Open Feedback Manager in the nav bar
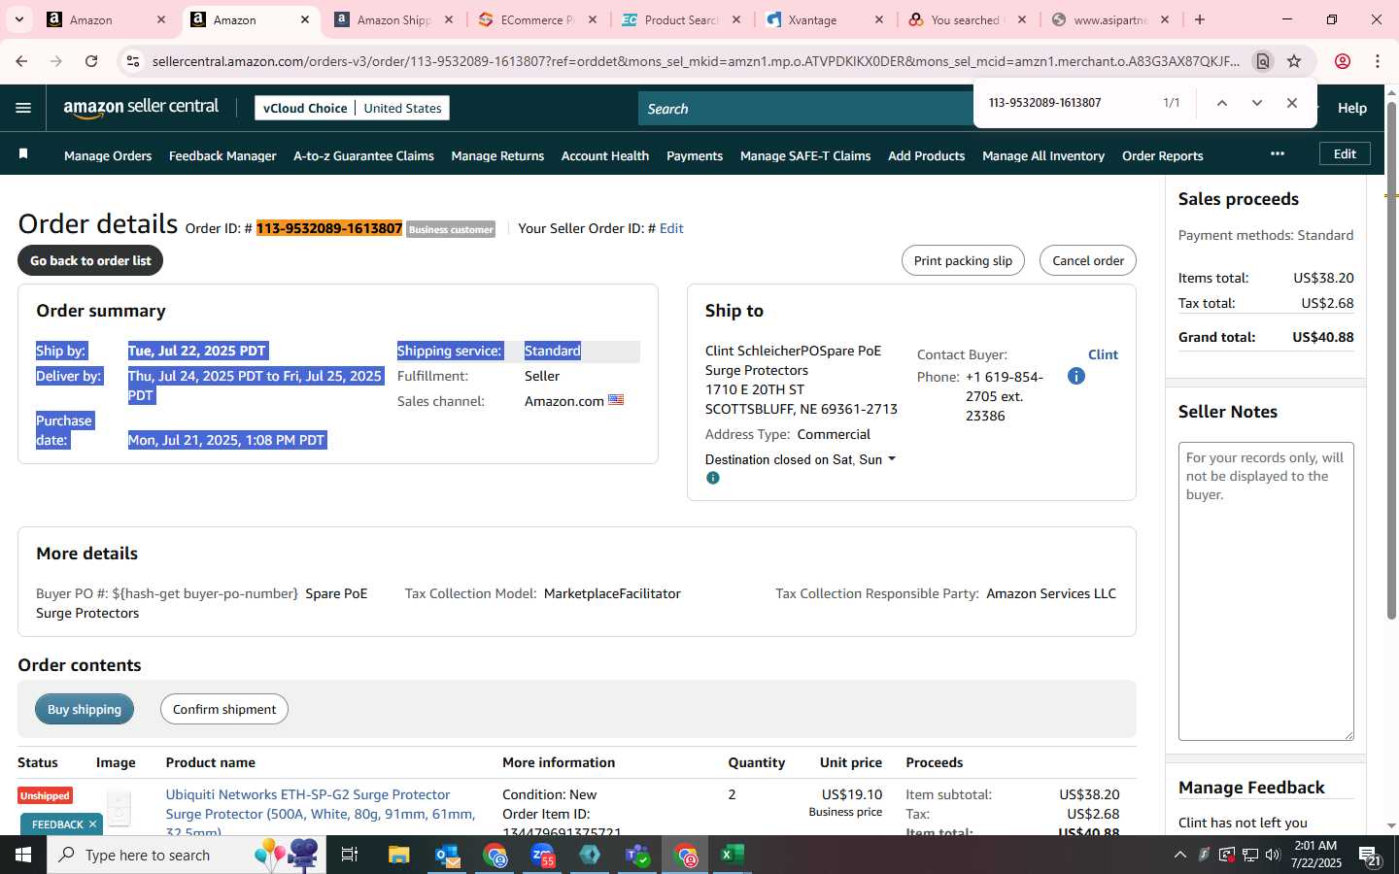Image resolution: width=1399 pixels, height=874 pixels. [222, 155]
